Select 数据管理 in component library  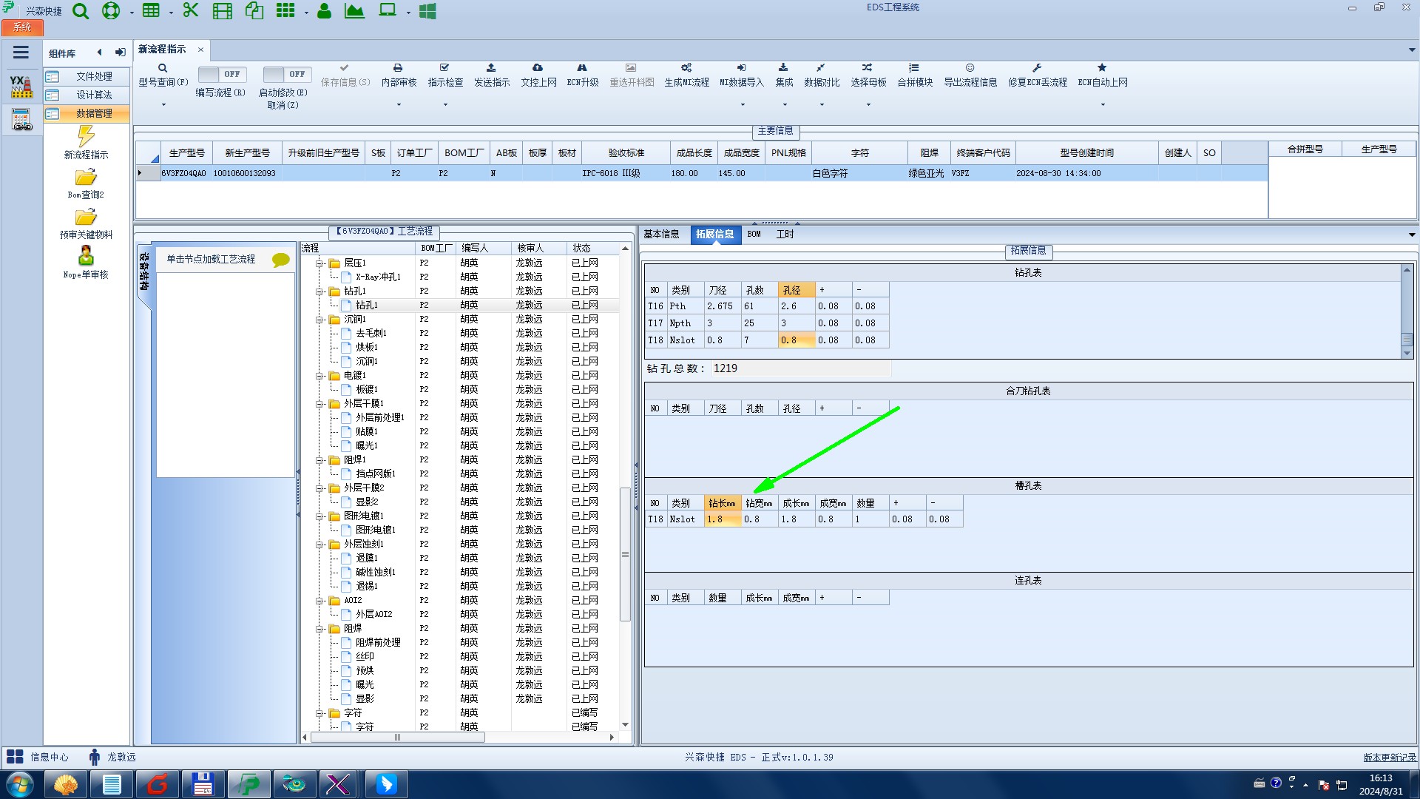(94, 114)
